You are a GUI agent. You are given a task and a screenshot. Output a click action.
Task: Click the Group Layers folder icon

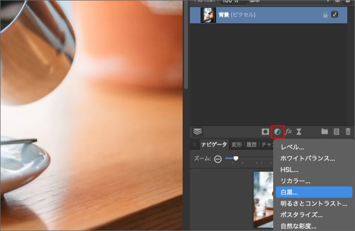click(x=325, y=131)
